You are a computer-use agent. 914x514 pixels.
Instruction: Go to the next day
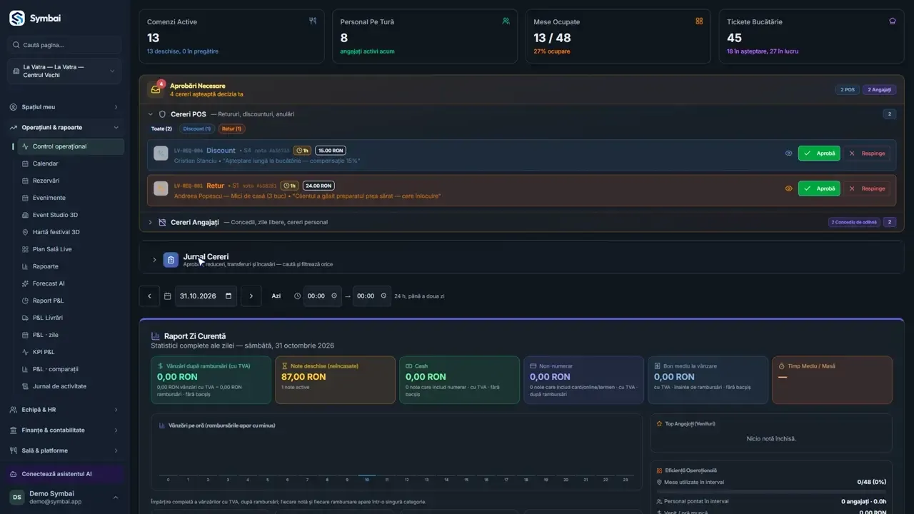251,296
